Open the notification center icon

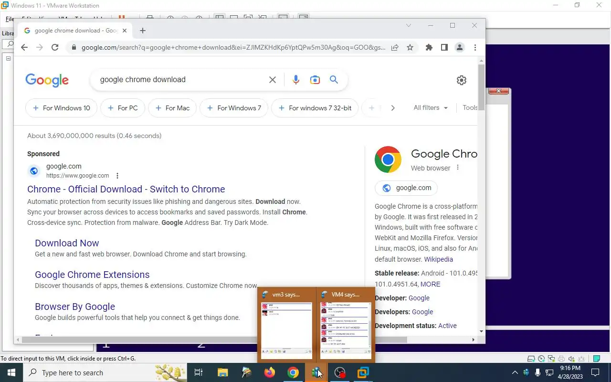595,372
